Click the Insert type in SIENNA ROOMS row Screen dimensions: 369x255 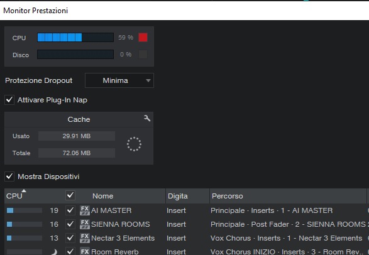pos(176,224)
